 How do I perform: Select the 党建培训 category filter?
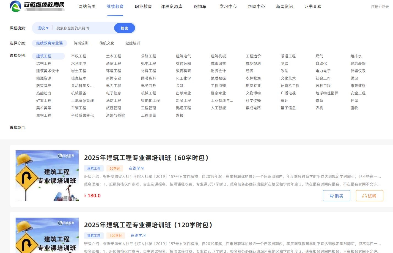point(133,43)
